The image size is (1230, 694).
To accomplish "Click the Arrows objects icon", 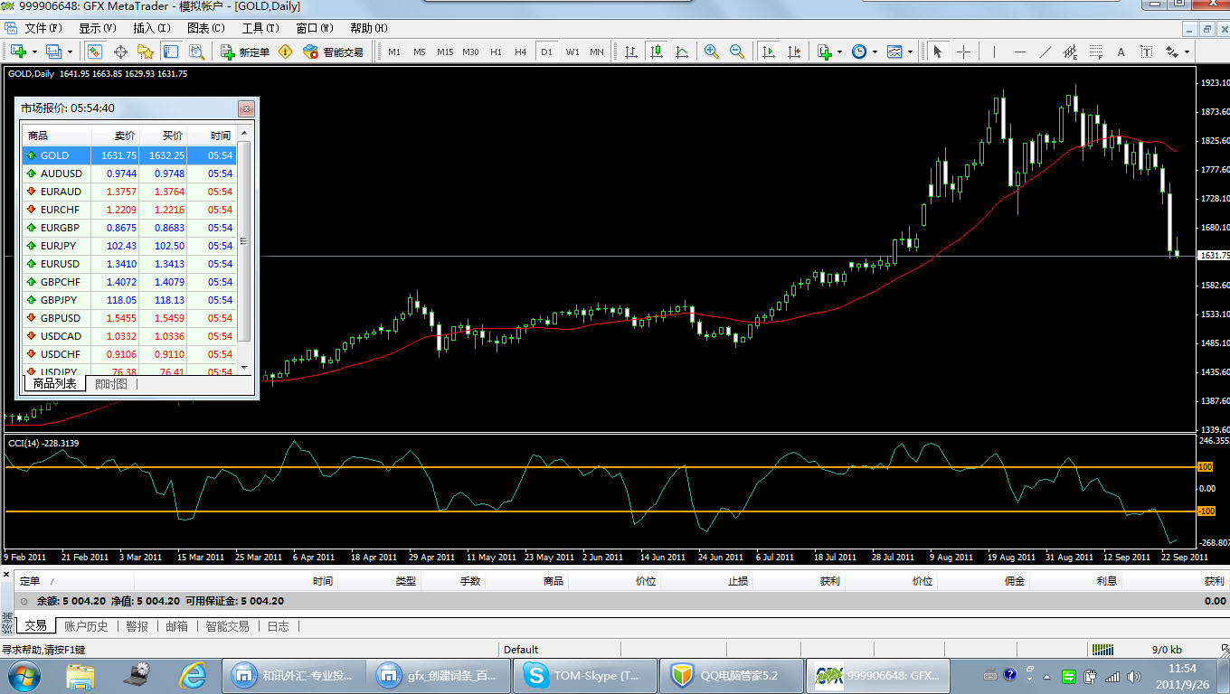I will point(1172,52).
